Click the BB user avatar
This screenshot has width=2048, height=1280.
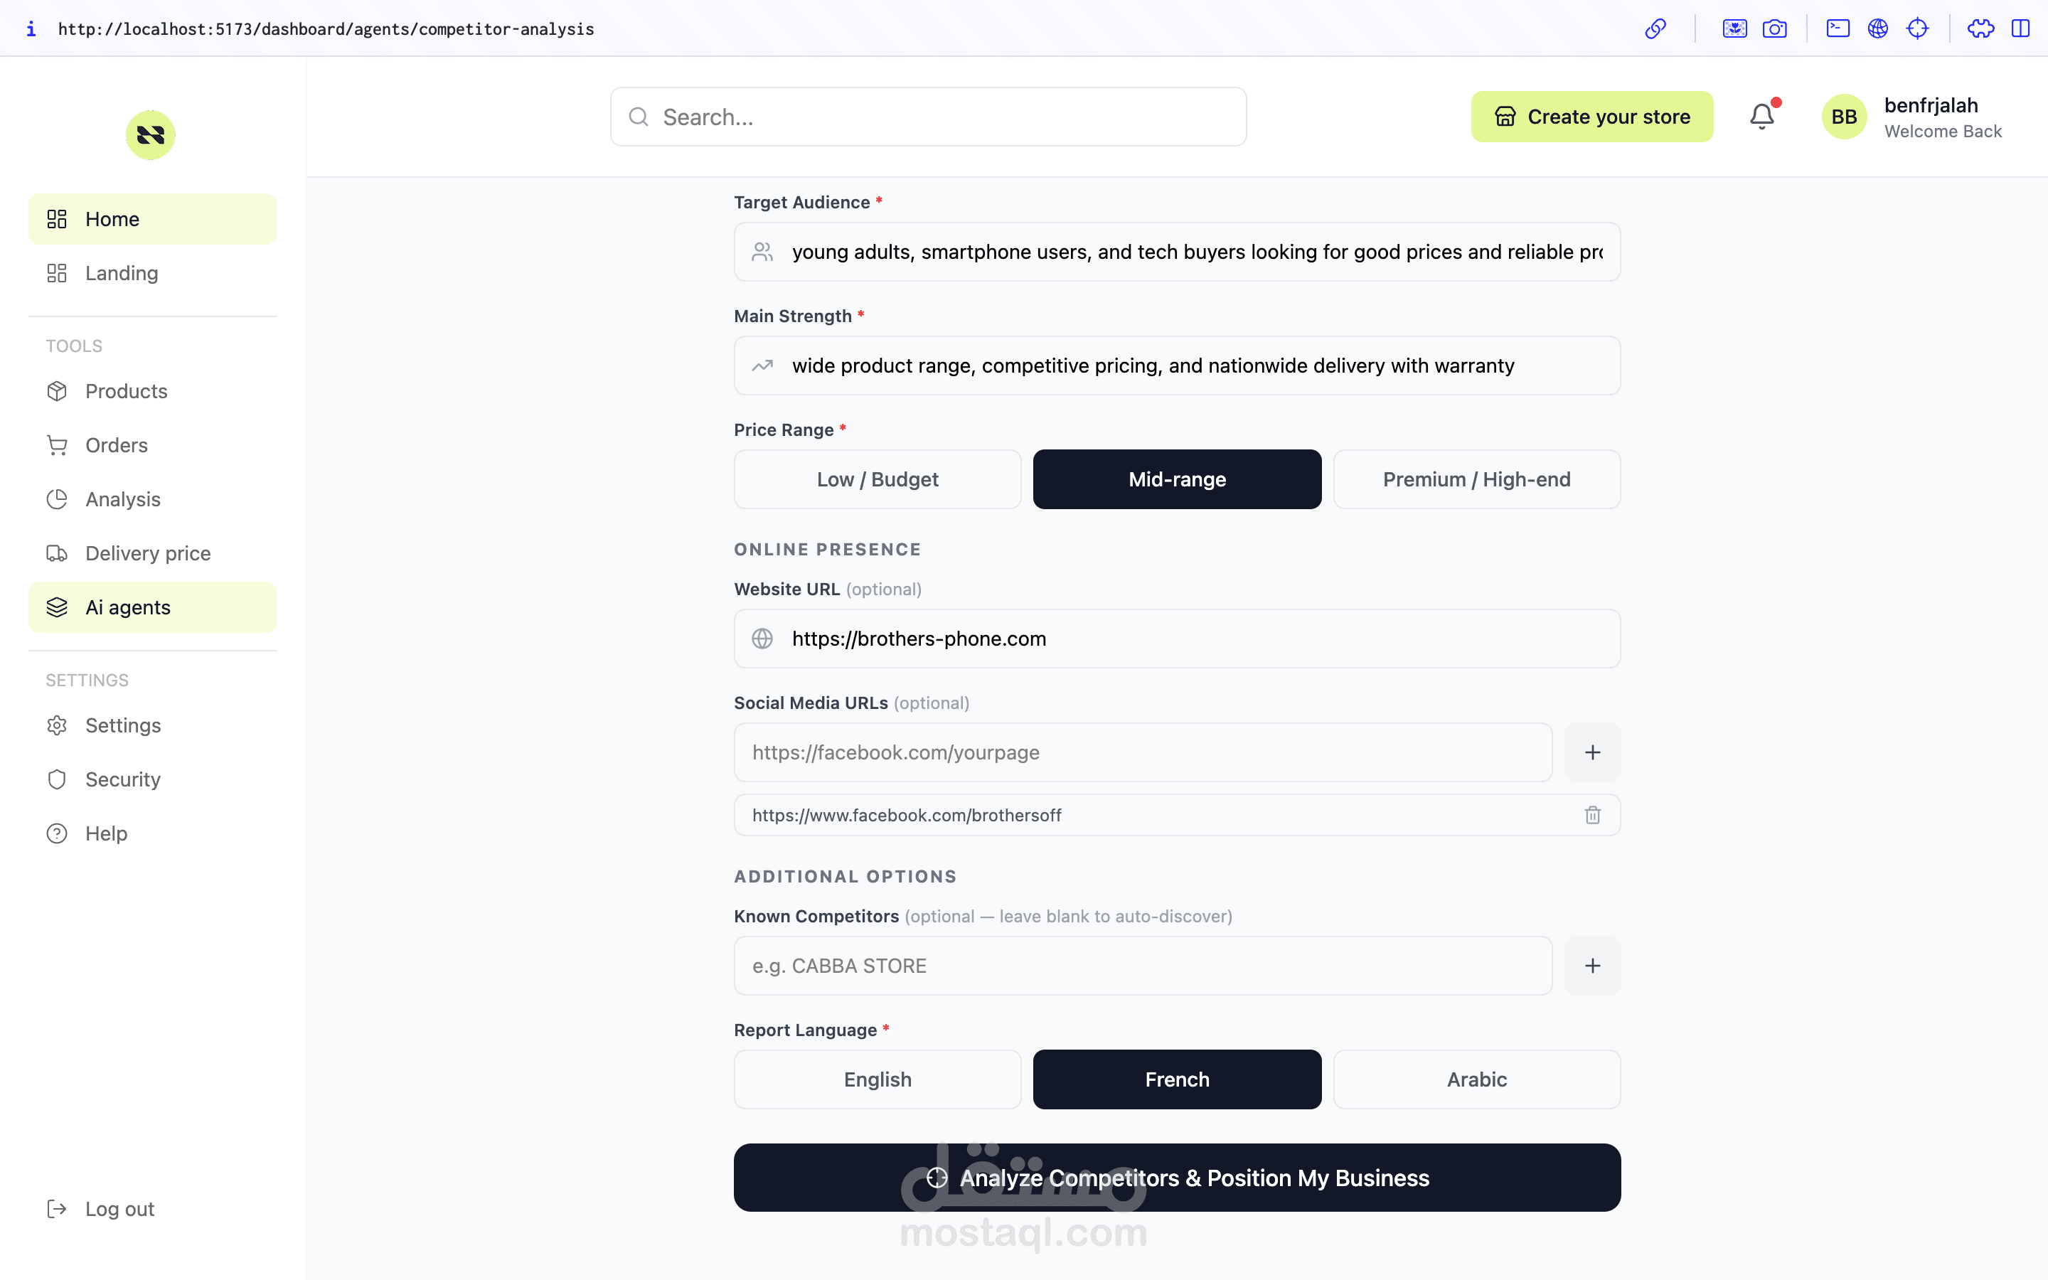point(1844,117)
